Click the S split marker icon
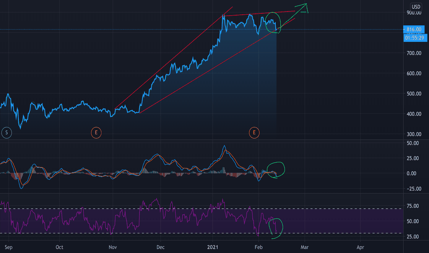This screenshot has width=429, height=253. pyautogui.click(x=6, y=132)
